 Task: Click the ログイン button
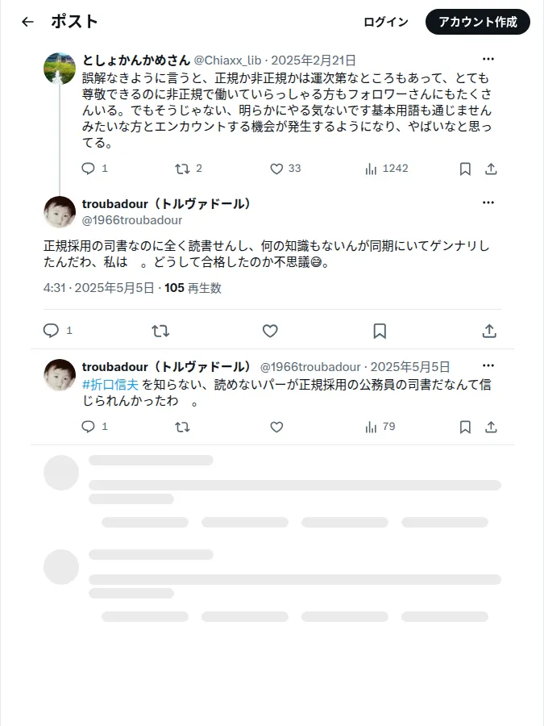click(x=386, y=22)
